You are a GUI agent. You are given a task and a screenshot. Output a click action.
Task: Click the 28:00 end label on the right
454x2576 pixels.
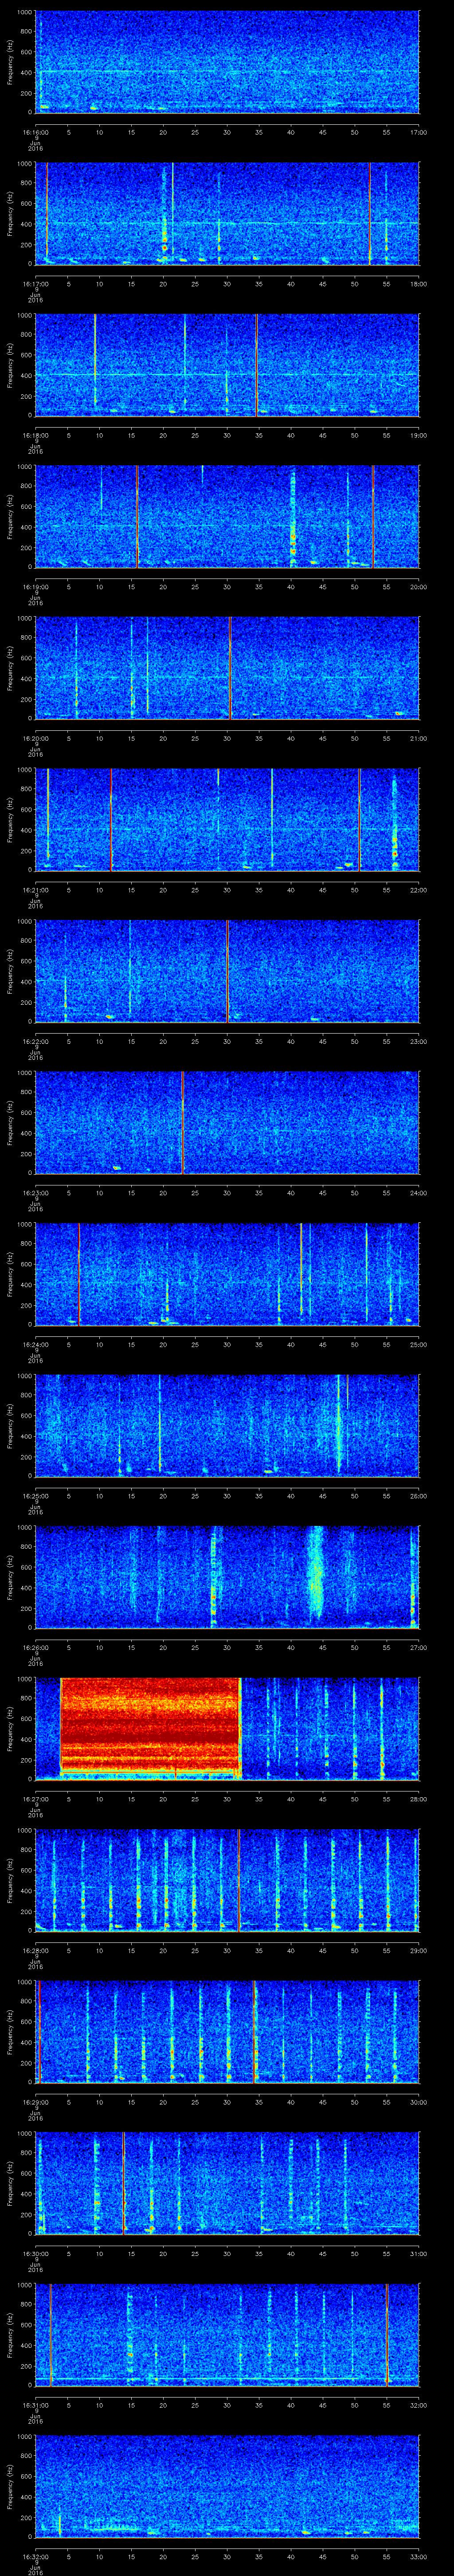point(418,1799)
